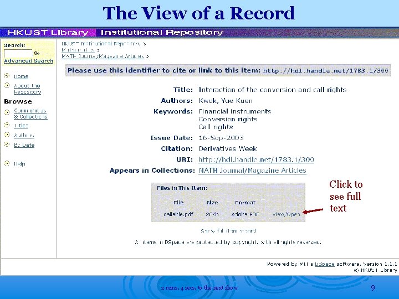Image resolution: width=399 pixels, height=299 pixels.
Task: Click the Adobe PDF format cell
Action: pos(245,214)
